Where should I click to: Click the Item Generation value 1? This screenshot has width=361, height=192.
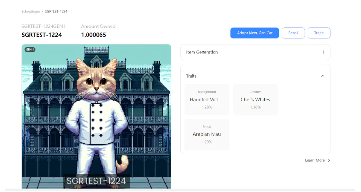(323, 52)
